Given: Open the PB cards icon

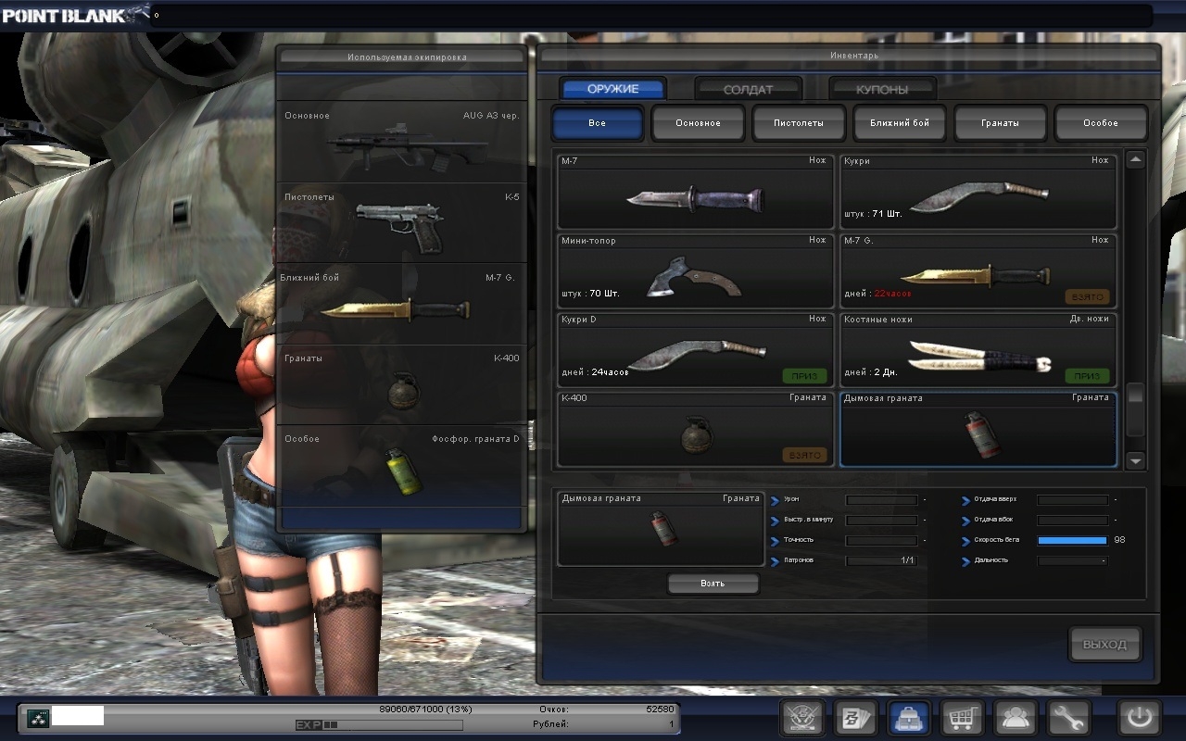Looking at the screenshot, I should (854, 718).
